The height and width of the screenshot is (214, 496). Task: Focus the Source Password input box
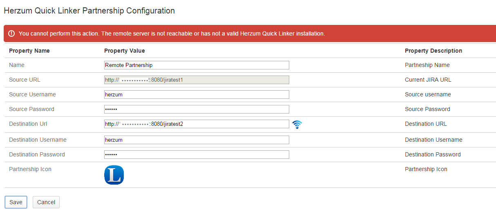pyautogui.click(x=197, y=109)
